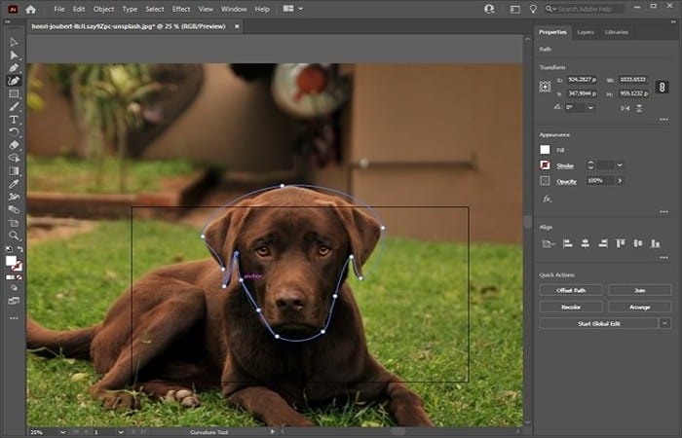682x438 pixels.
Task: Click the Recolor button
Action: 571,307
